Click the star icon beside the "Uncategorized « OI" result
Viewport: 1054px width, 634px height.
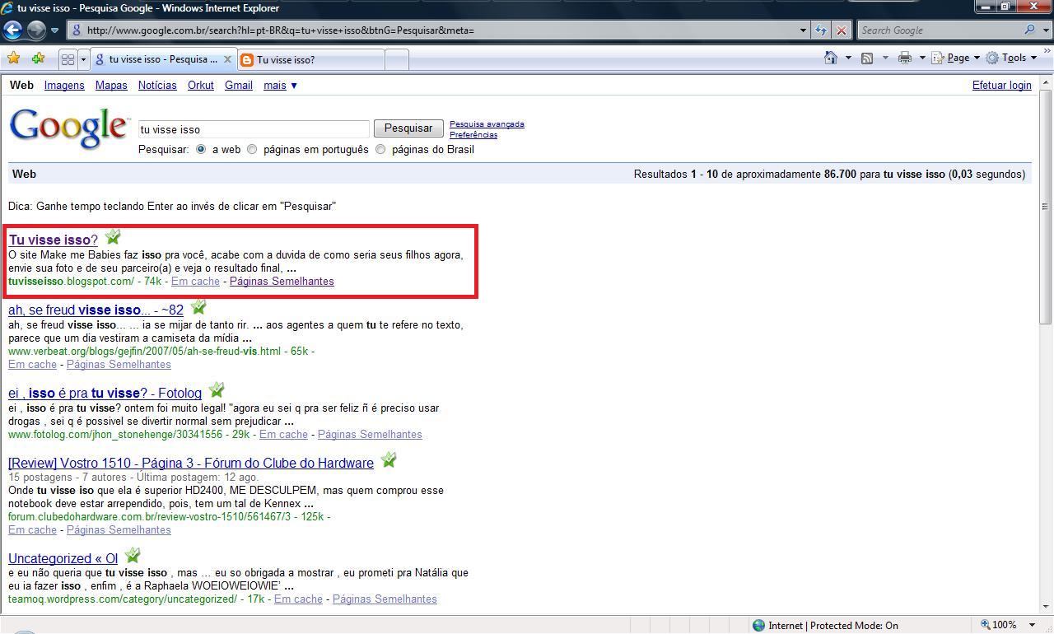[x=133, y=556]
